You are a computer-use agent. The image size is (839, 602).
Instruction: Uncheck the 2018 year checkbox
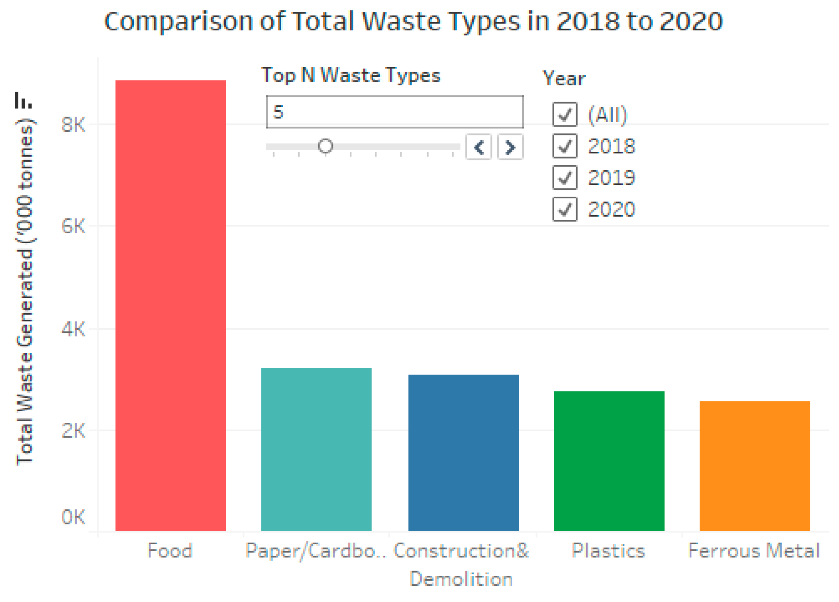[565, 146]
